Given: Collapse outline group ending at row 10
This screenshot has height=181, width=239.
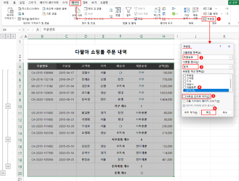Looking at the screenshot, I should click(x=8, y=106).
